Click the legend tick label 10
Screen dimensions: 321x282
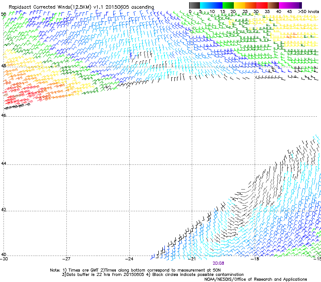212,11
